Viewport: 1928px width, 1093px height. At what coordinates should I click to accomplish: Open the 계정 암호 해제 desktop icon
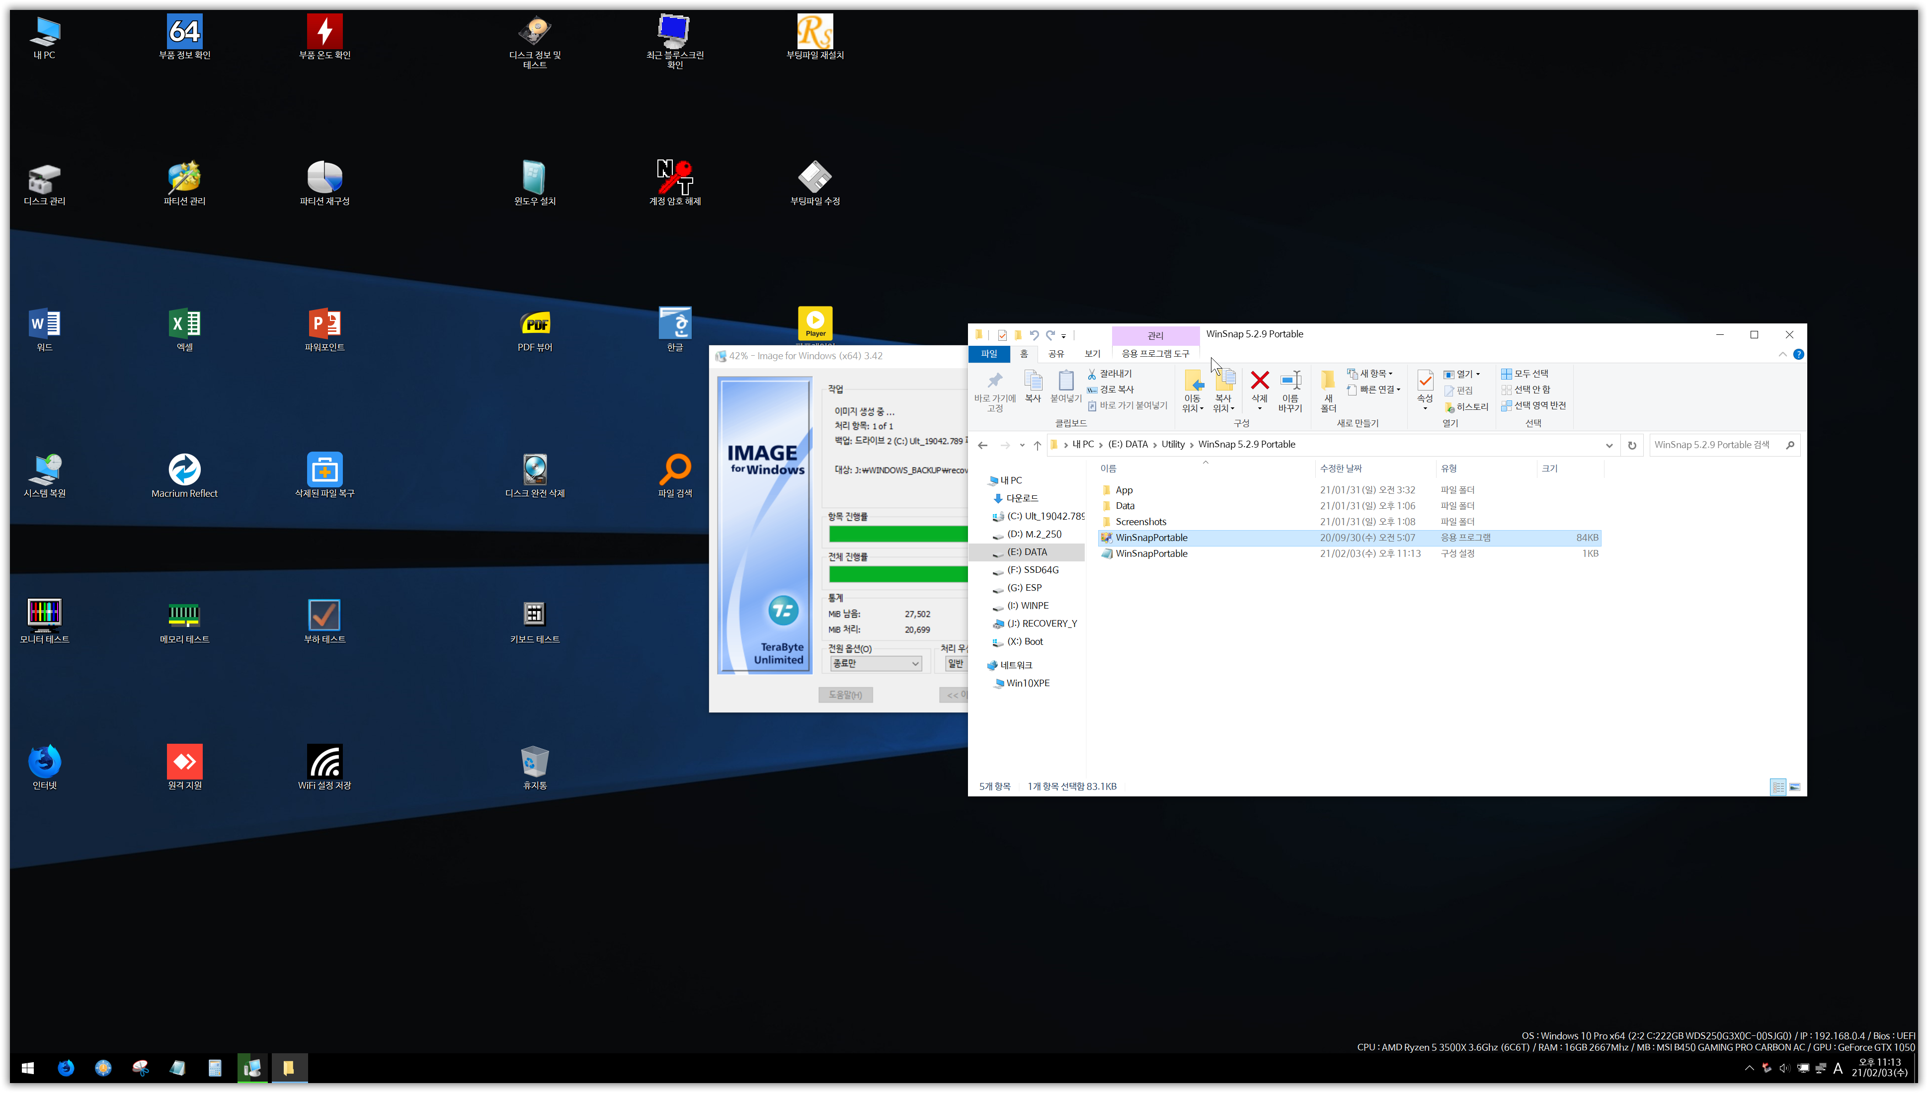click(x=674, y=182)
